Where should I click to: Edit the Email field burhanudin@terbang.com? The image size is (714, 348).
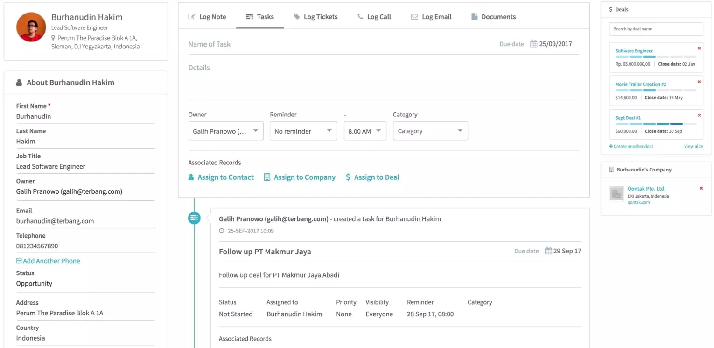[85, 221]
